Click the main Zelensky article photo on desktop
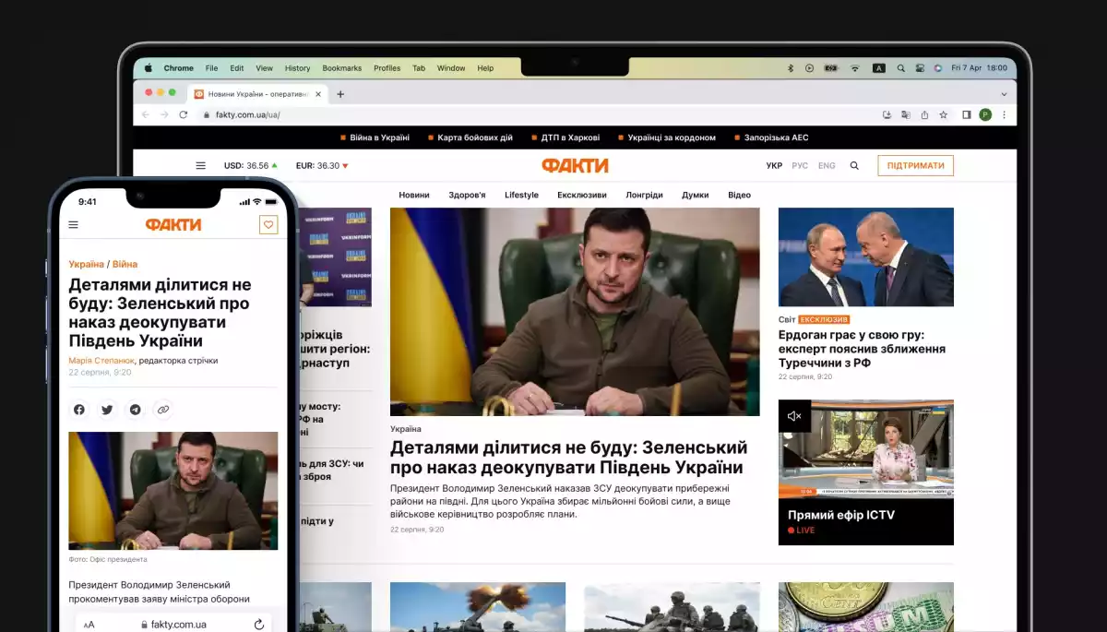Viewport: 1107px width, 632px height. [x=575, y=312]
